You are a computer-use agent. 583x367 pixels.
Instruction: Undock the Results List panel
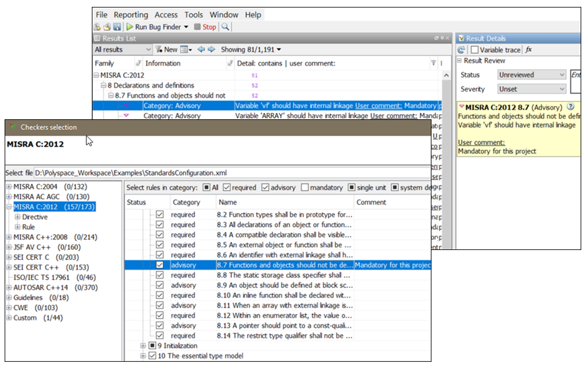tap(436, 38)
